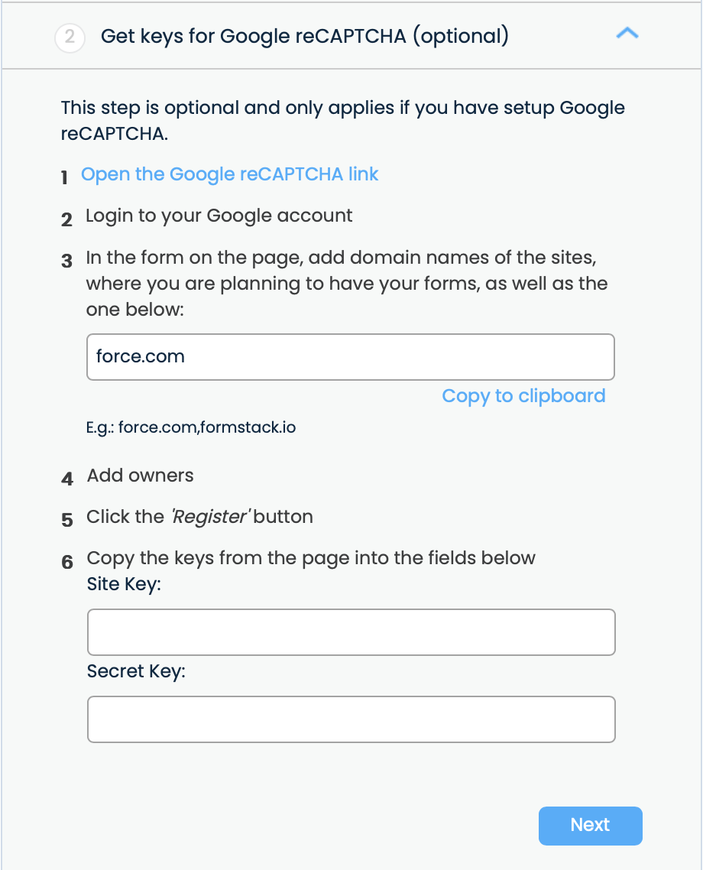Open the Google reCAPTCHA link
Image resolution: width=703 pixels, height=870 pixels.
[230, 174]
